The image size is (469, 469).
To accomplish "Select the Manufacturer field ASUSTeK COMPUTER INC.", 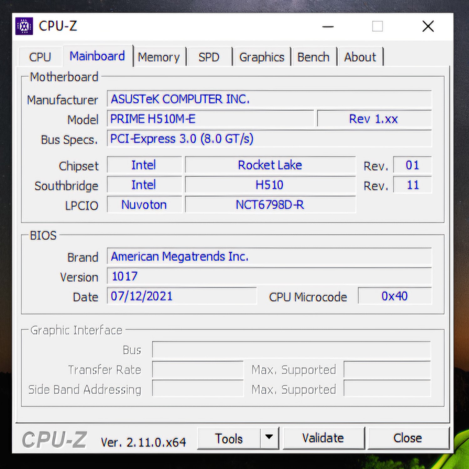I will point(269,99).
